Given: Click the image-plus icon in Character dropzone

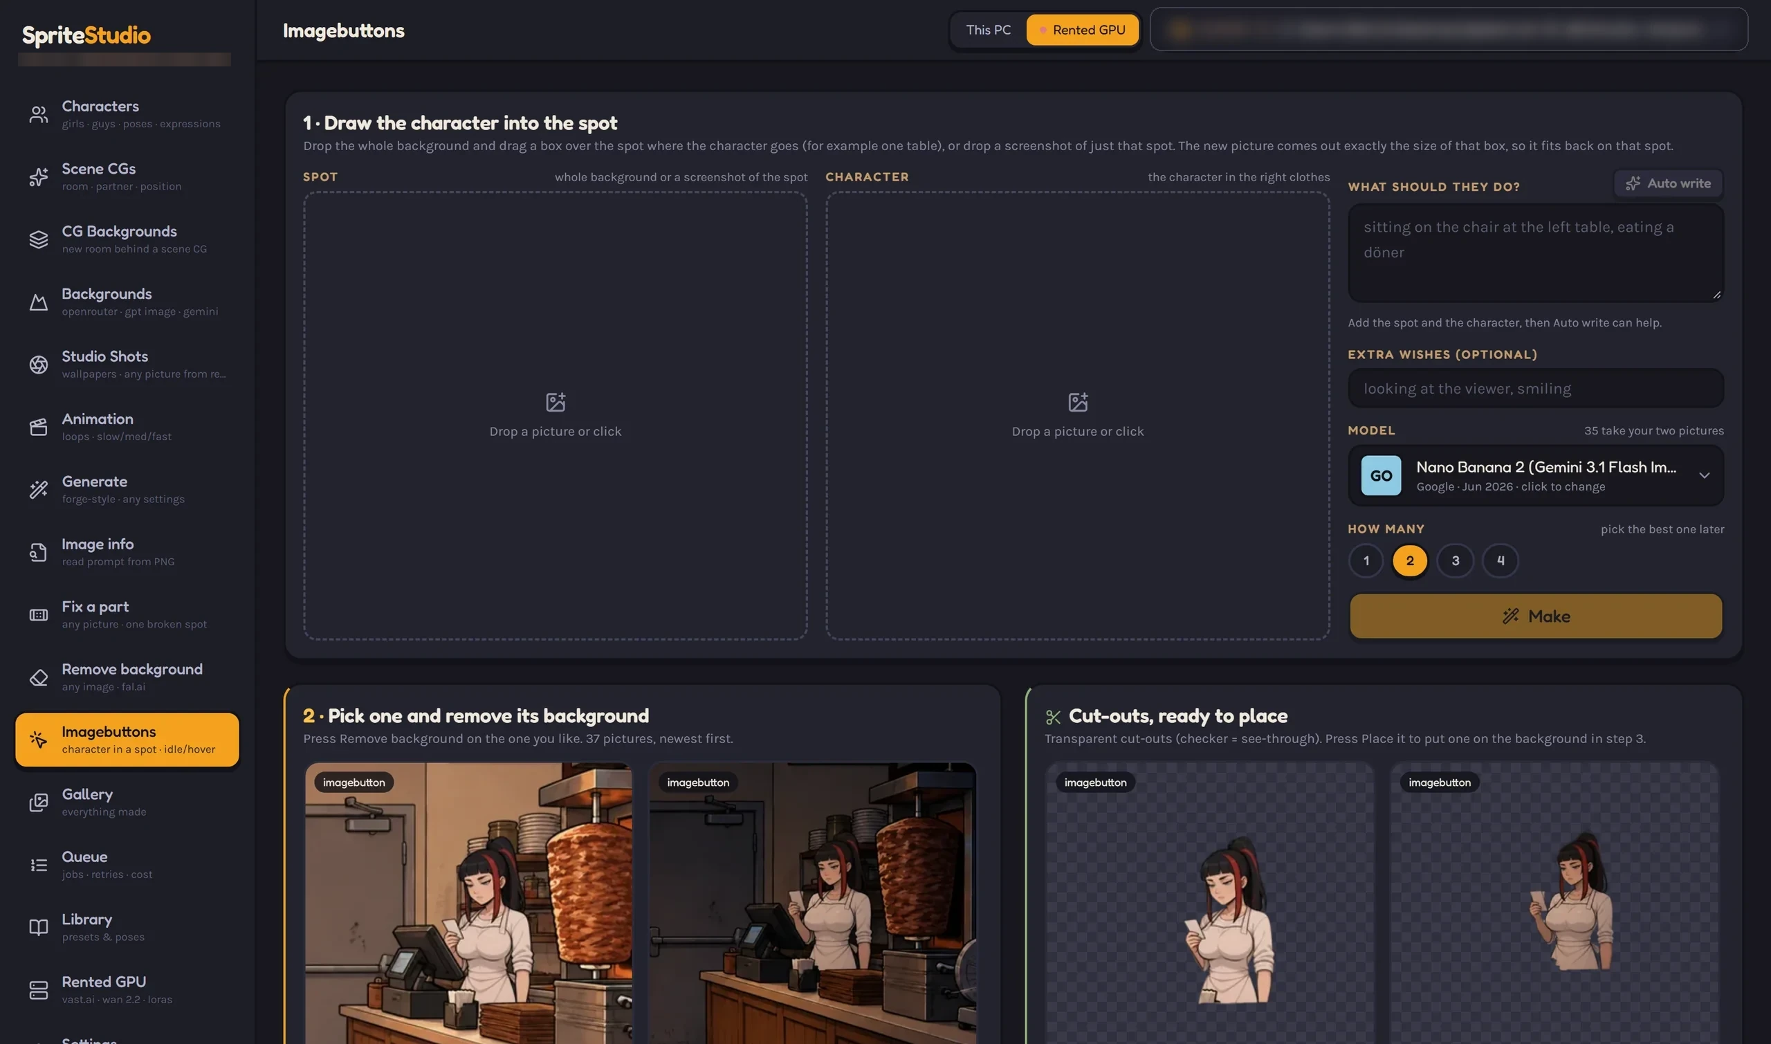Looking at the screenshot, I should pos(1079,402).
